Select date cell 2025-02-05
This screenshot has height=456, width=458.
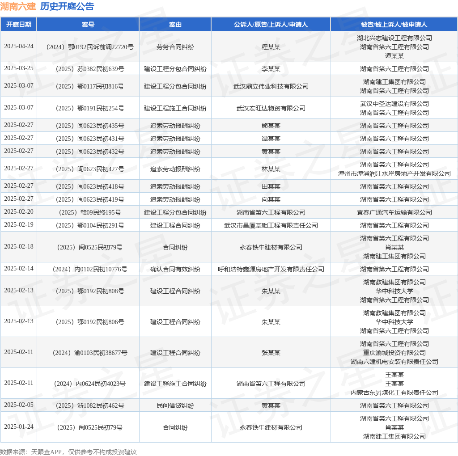pos(19,405)
